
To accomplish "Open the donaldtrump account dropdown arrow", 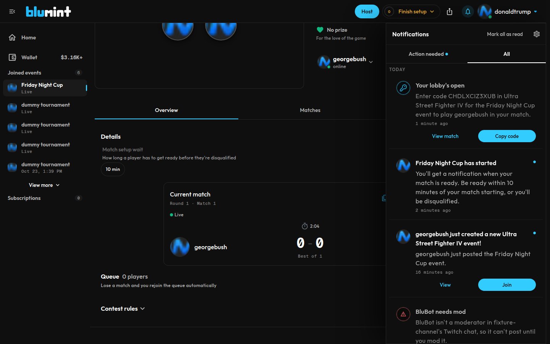I will tap(535, 11).
